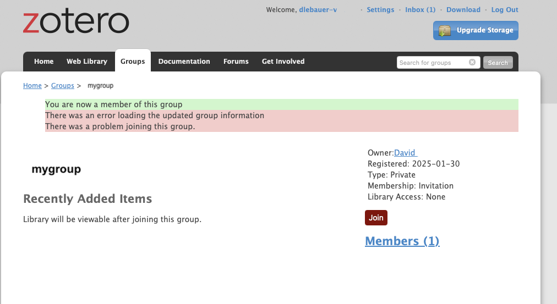
Task: Click the Download link
Action: [x=463, y=9]
